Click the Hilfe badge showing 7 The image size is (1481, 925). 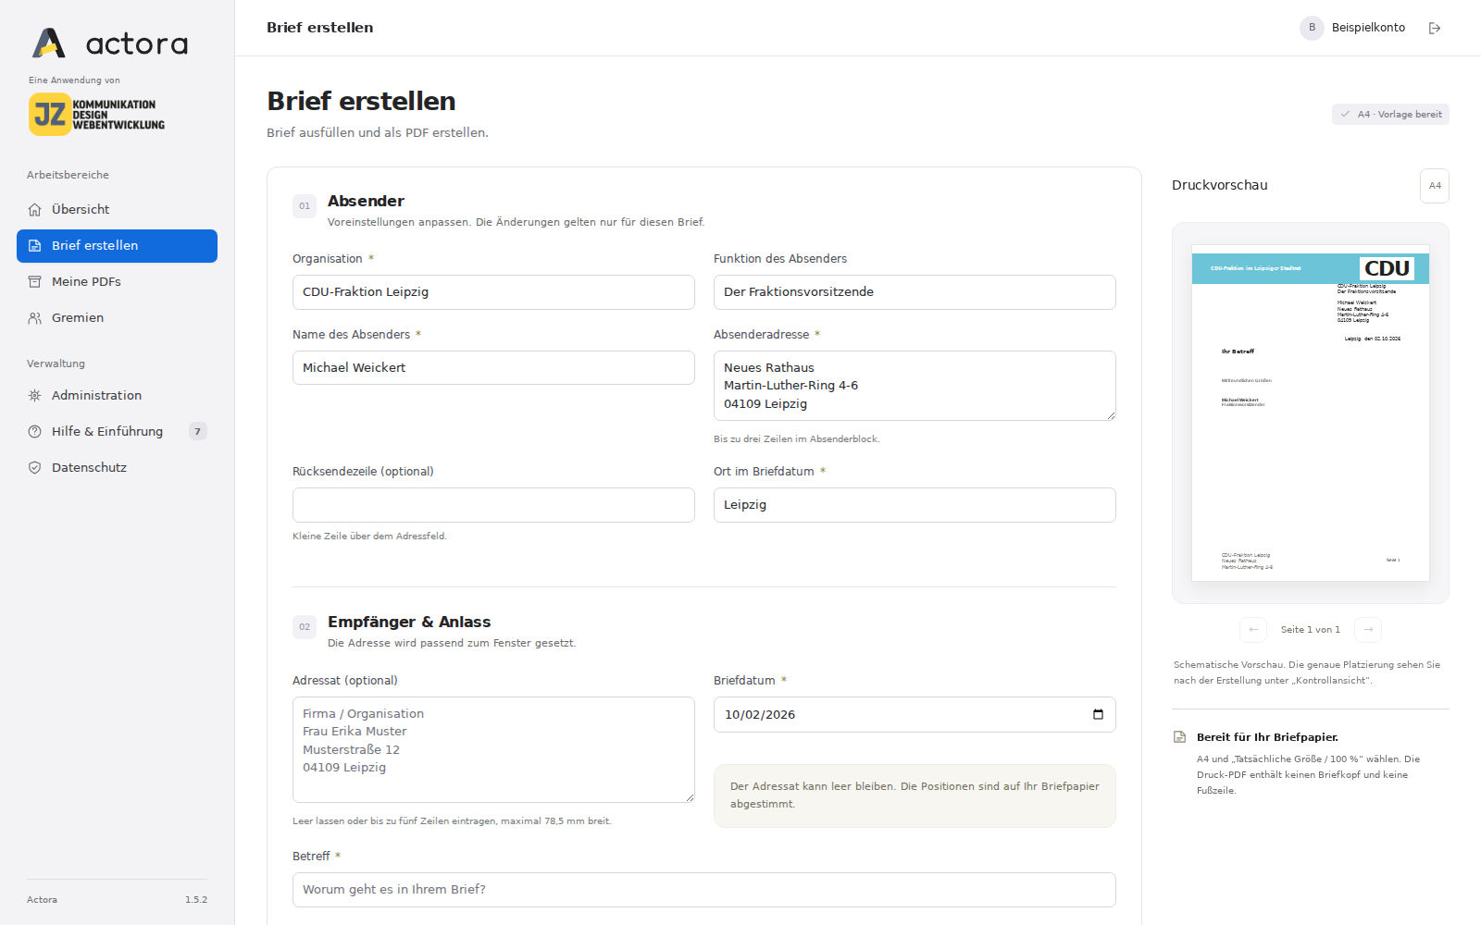(x=197, y=432)
